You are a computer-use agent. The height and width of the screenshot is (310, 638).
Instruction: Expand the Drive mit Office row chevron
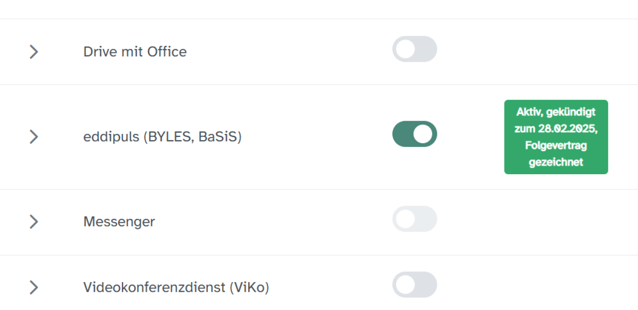(x=34, y=52)
